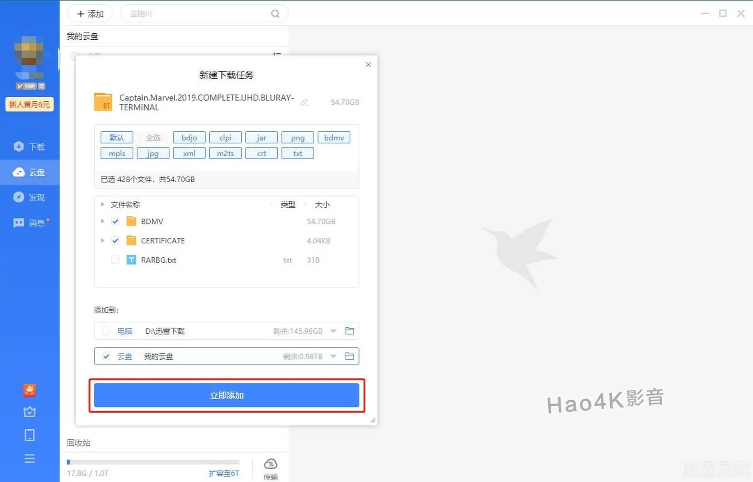
Task: Toggle the crt file type filter
Action: [x=262, y=153]
